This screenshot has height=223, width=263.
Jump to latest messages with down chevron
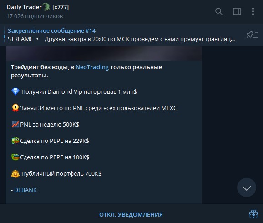coord(247,188)
